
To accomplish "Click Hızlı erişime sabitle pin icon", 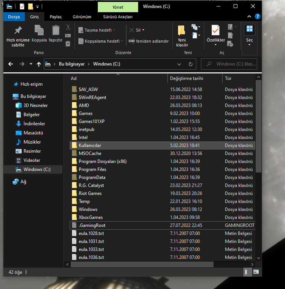I will (18, 30).
